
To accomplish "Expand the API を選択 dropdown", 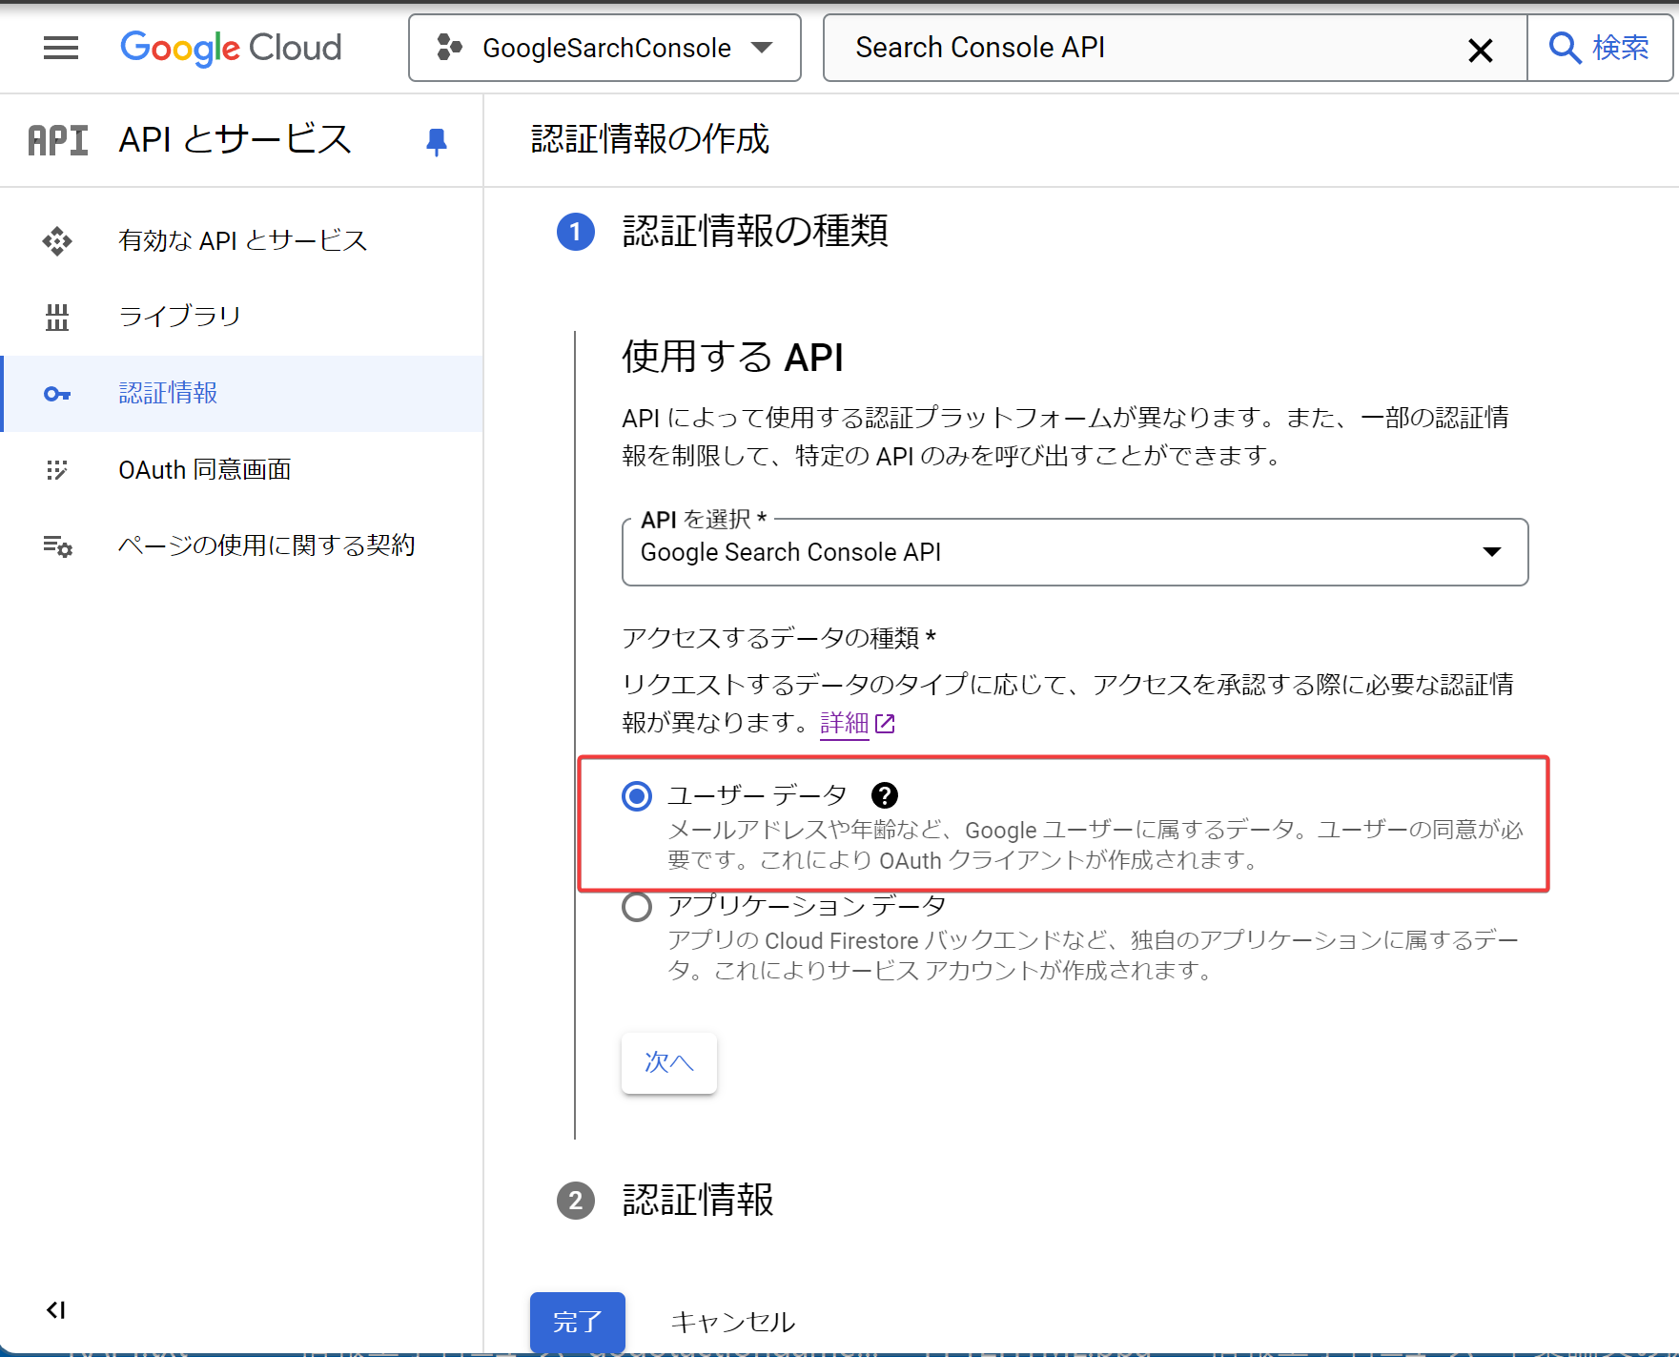I will [x=1075, y=552].
